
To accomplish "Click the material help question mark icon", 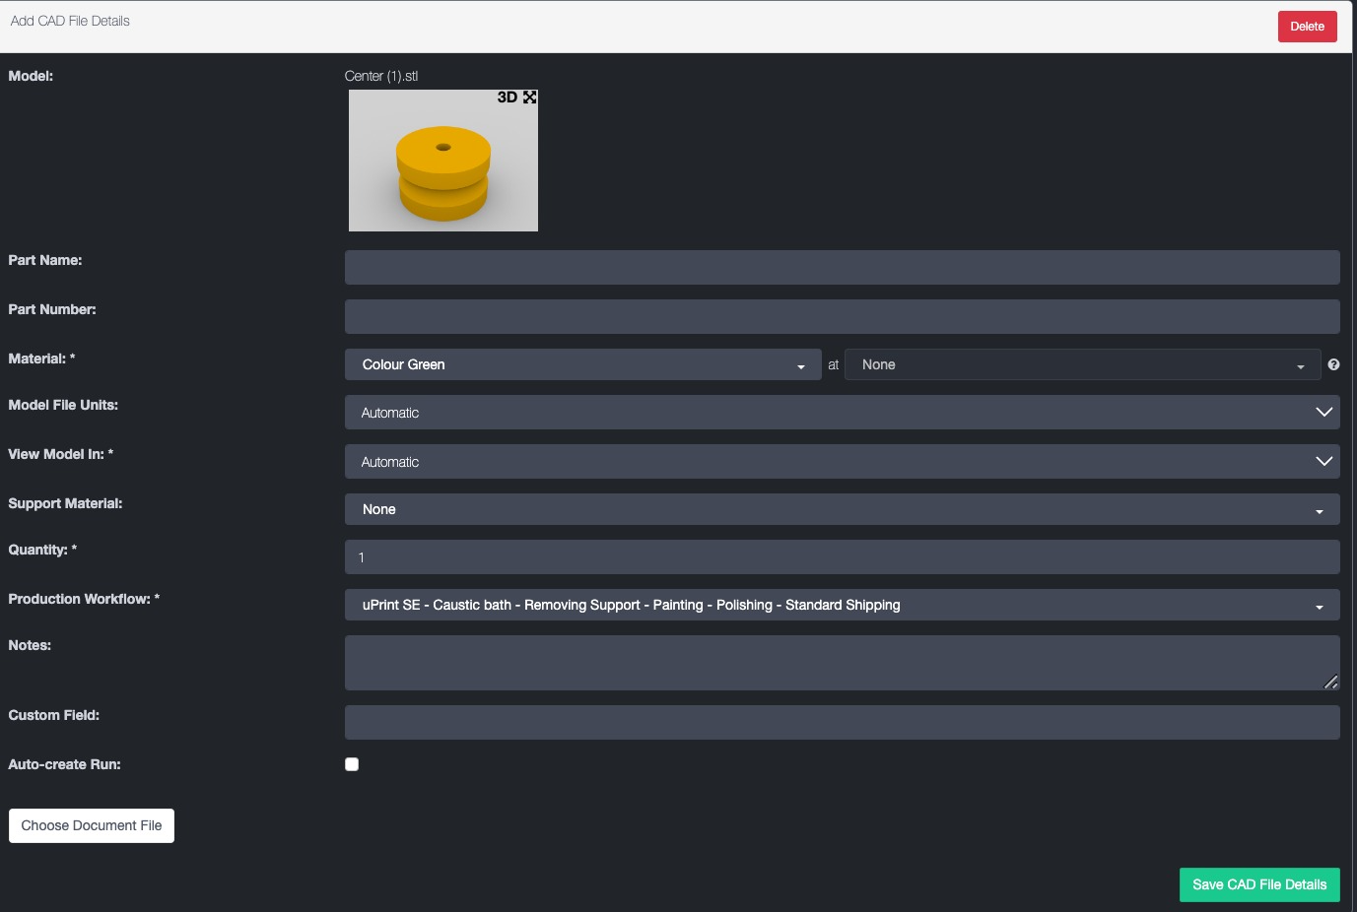I will click(1333, 364).
